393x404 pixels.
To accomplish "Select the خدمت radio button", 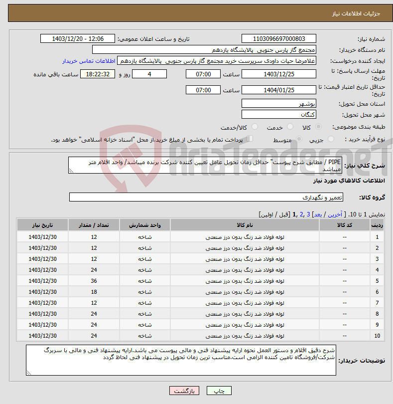I will [290, 127].
